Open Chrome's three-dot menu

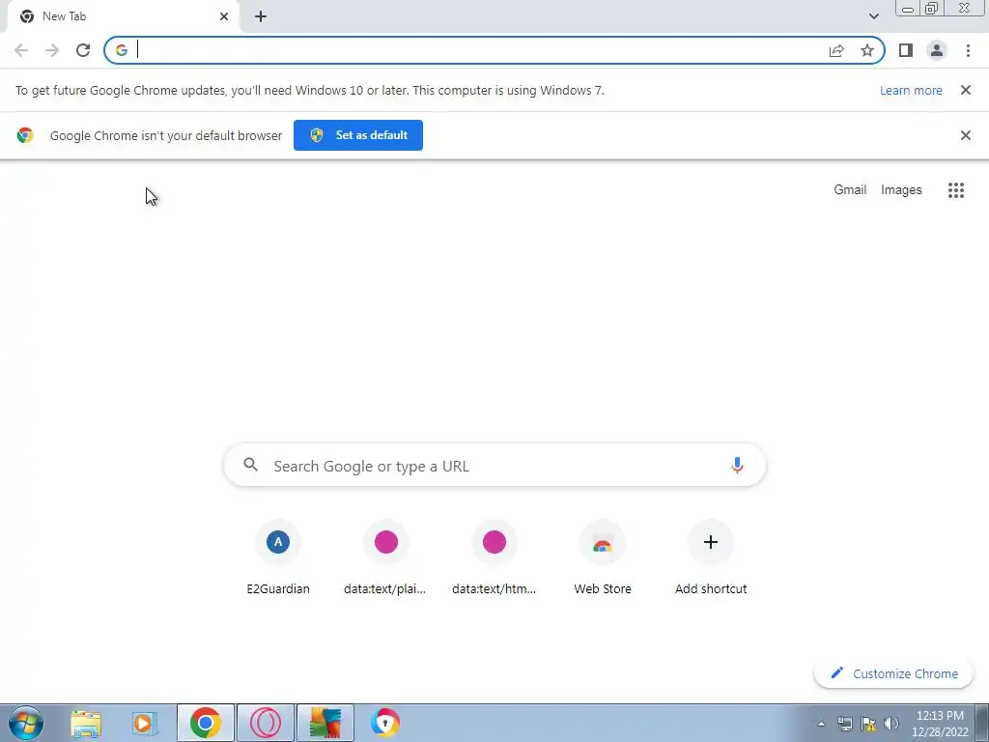(x=968, y=50)
